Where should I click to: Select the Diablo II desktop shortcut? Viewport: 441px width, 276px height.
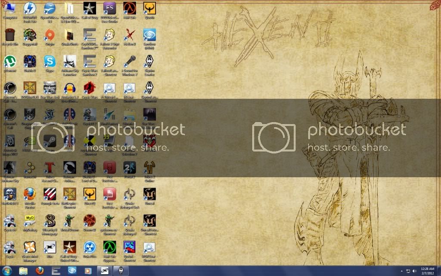click(x=30, y=61)
